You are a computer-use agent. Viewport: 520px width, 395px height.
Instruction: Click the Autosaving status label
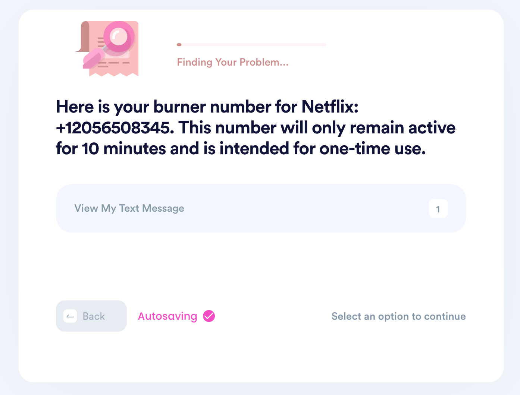coord(167,316)
